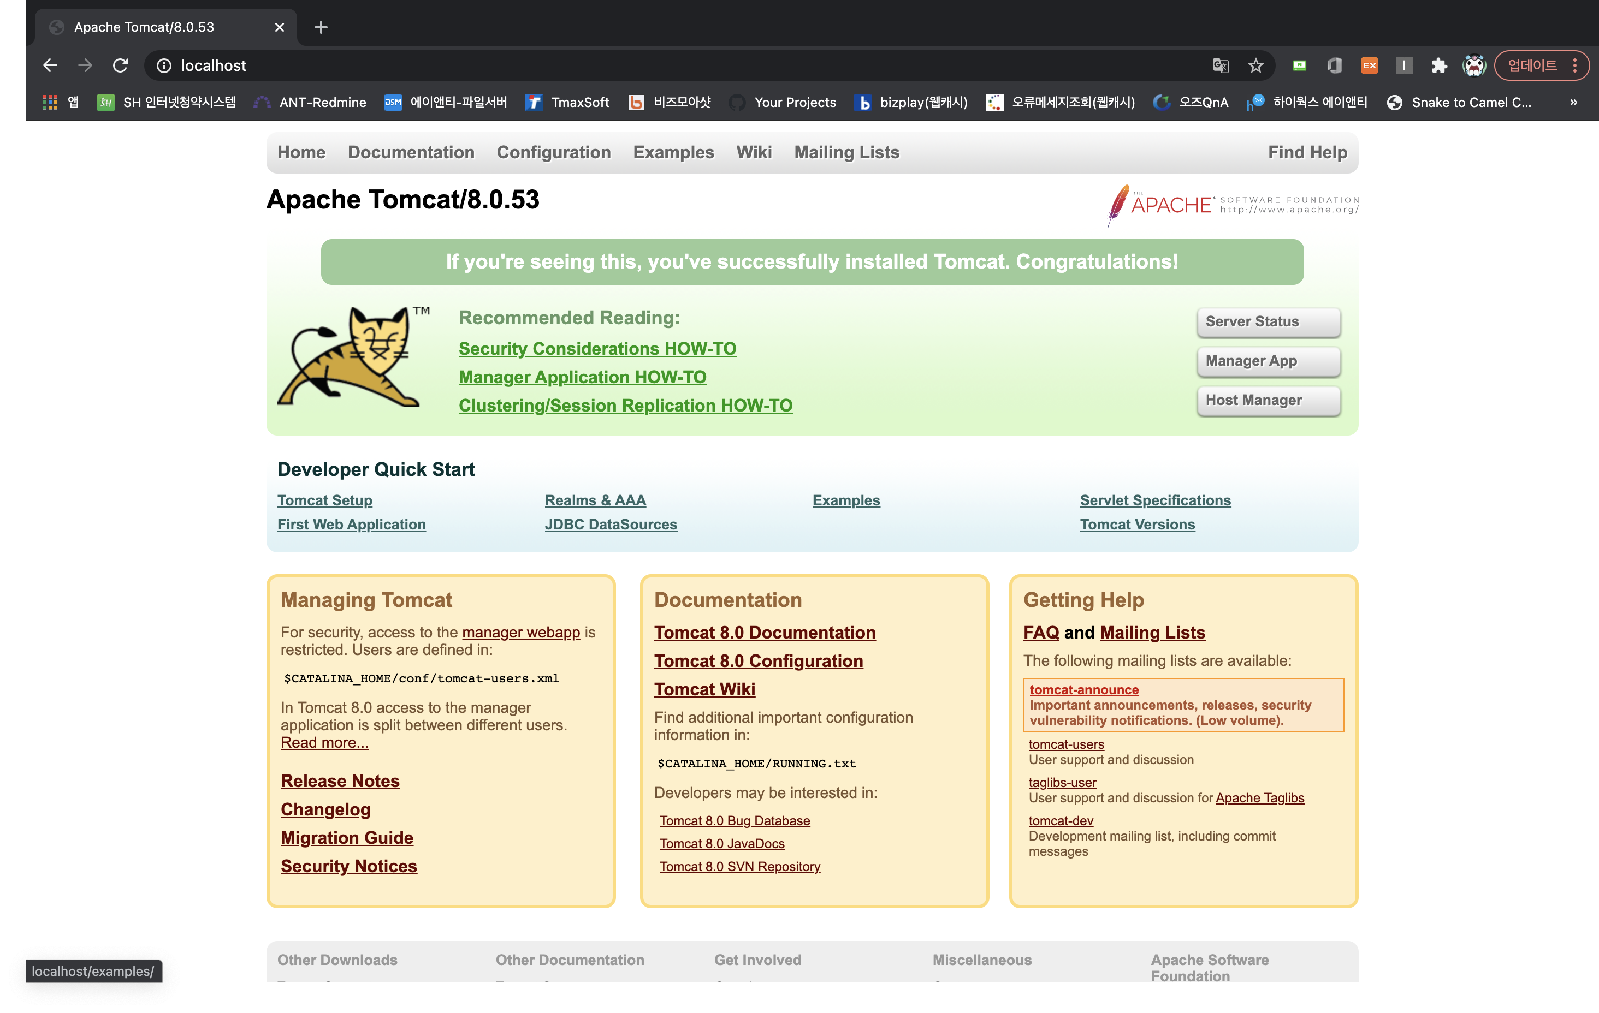1599x1013 pixels.
Task: Bookmark this page with the star icon
Action: point(1255,65)
